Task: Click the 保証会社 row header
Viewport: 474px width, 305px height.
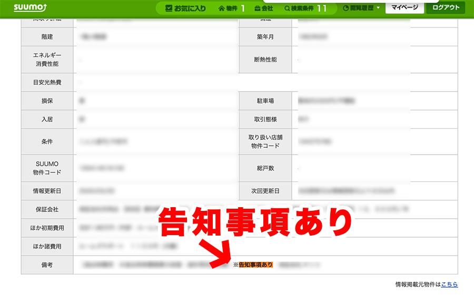Action: tap(47, 209)
